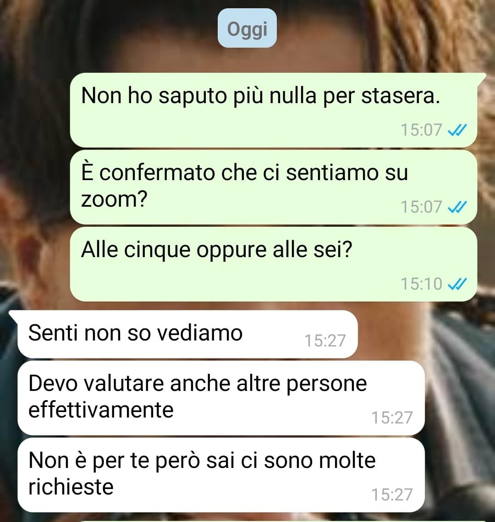Screen dimensions: 495x522
Task: Tap the blue double check on the zoom message
Action: coord(457,207)
